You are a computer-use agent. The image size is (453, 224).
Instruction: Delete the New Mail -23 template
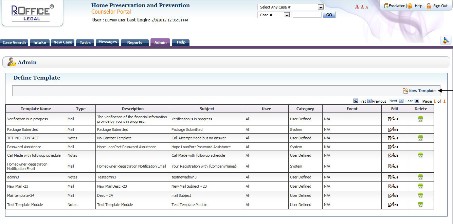point(420,186)
